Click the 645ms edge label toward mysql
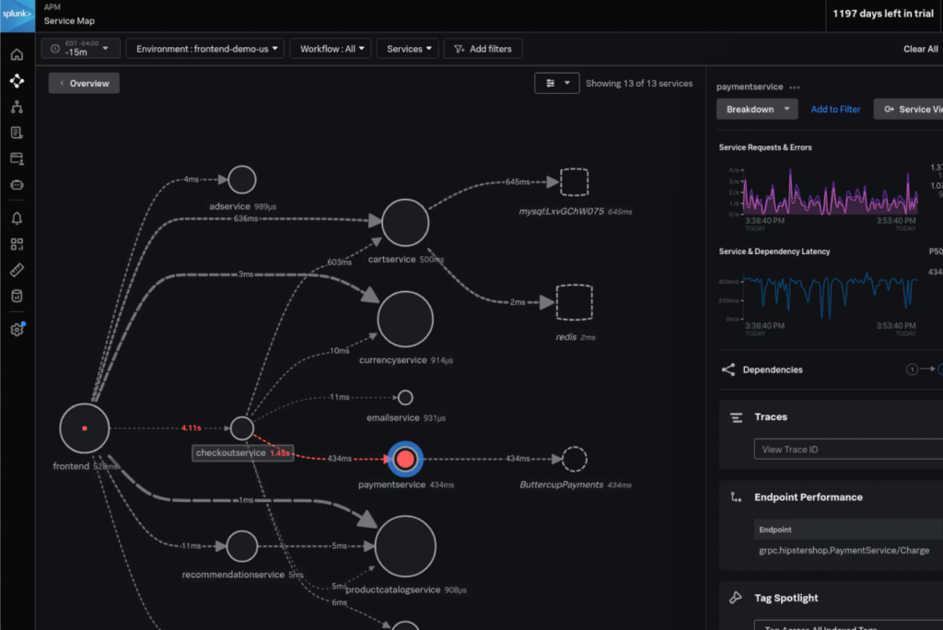The image size is (943, 630). tap(518, 181)
